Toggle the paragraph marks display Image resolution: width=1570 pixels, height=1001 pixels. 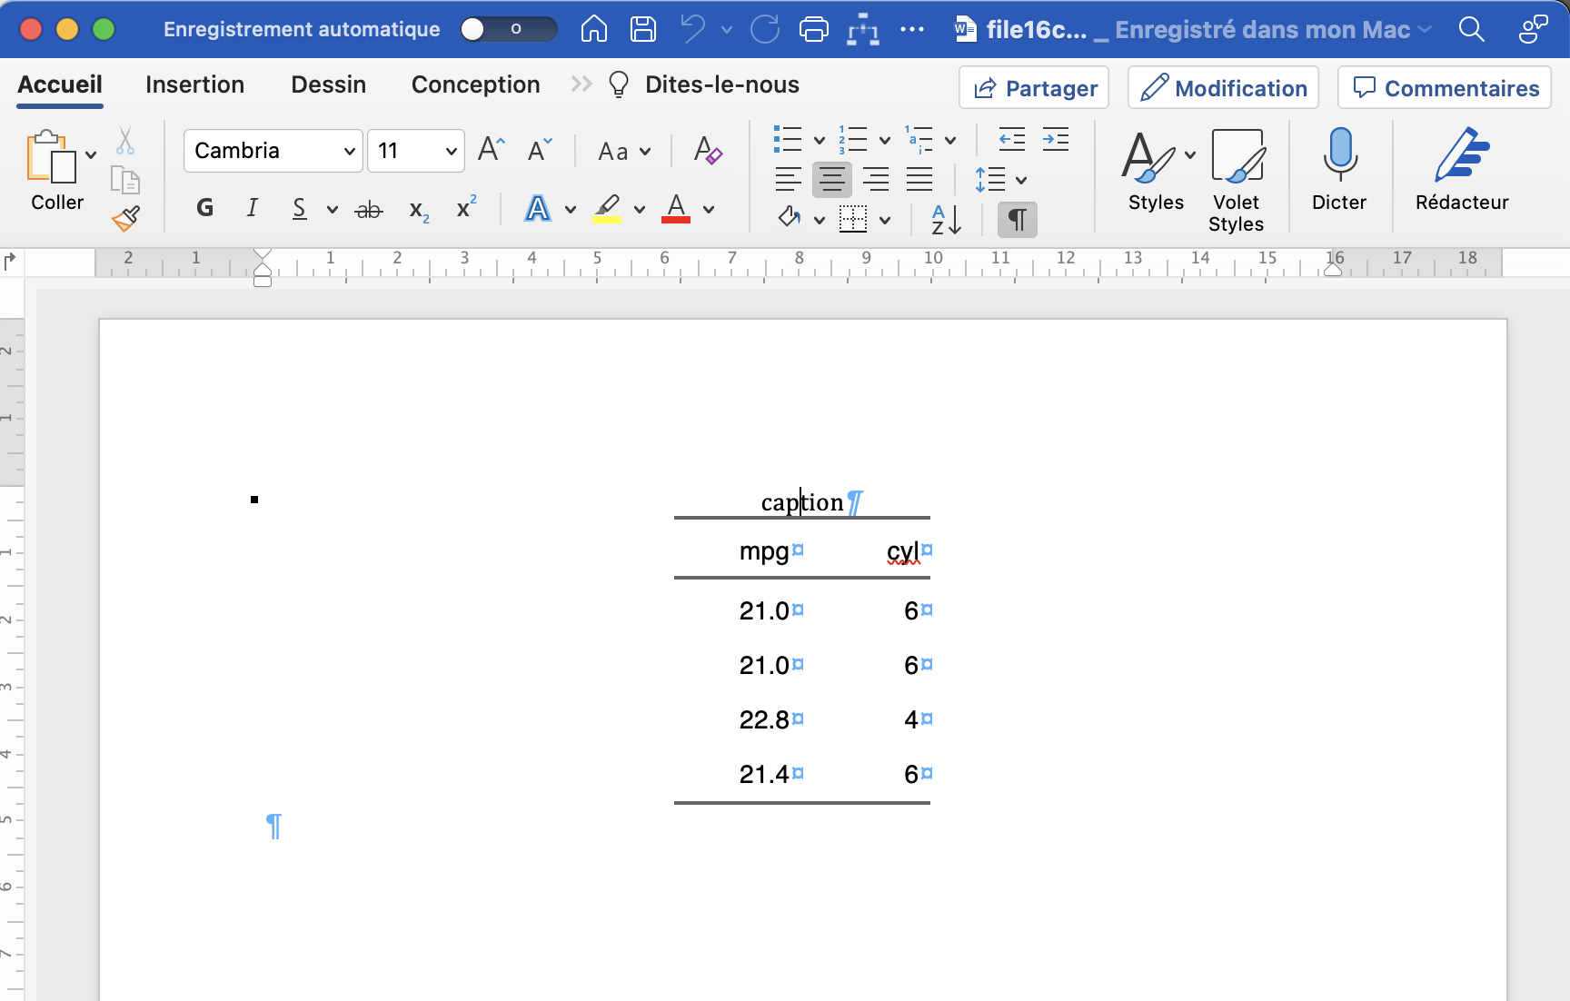tap(1016, 219)
